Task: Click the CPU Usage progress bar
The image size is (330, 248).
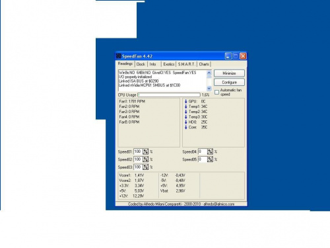Action: (x=169, y=95)
